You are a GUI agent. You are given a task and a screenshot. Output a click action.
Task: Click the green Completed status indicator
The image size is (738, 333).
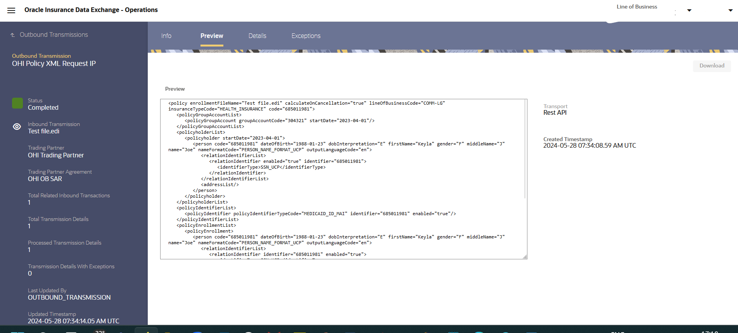pyautogui.click(x=17, y=103)
